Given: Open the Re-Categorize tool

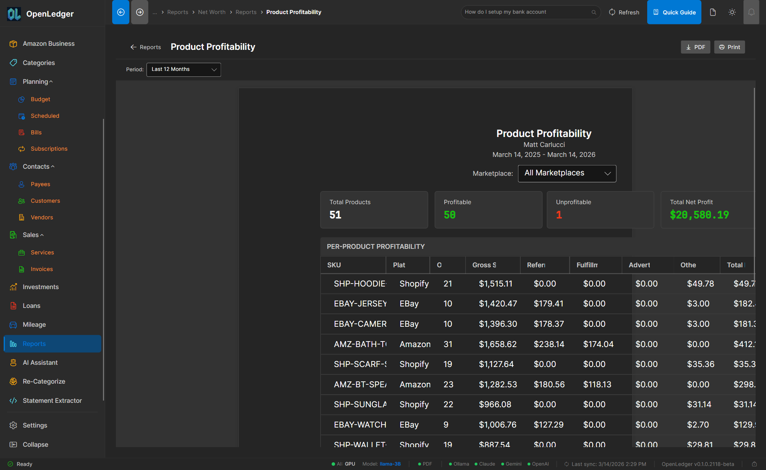Looking at the screenshot, I should click(x=44, y=381).
